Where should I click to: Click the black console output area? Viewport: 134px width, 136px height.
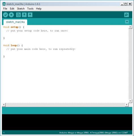click(67, 122)
